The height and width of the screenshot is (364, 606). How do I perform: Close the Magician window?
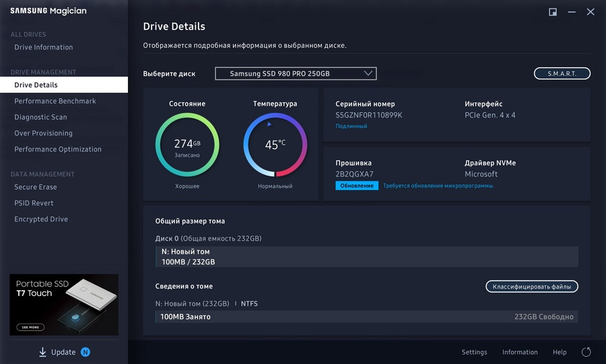(591, 12)
